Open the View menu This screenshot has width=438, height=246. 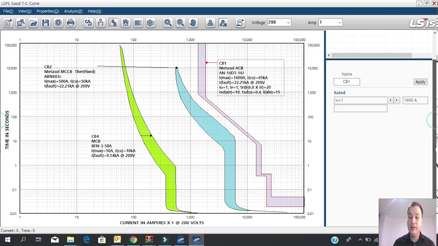(x=25, y=11)
